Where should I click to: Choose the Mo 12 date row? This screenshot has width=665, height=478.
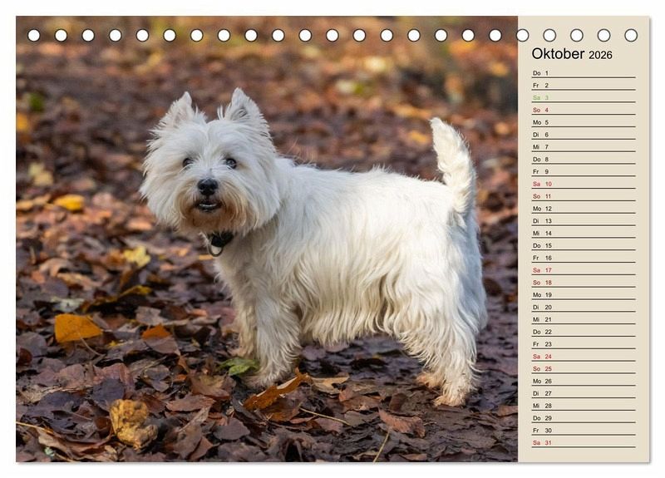[x=583, y=209]
